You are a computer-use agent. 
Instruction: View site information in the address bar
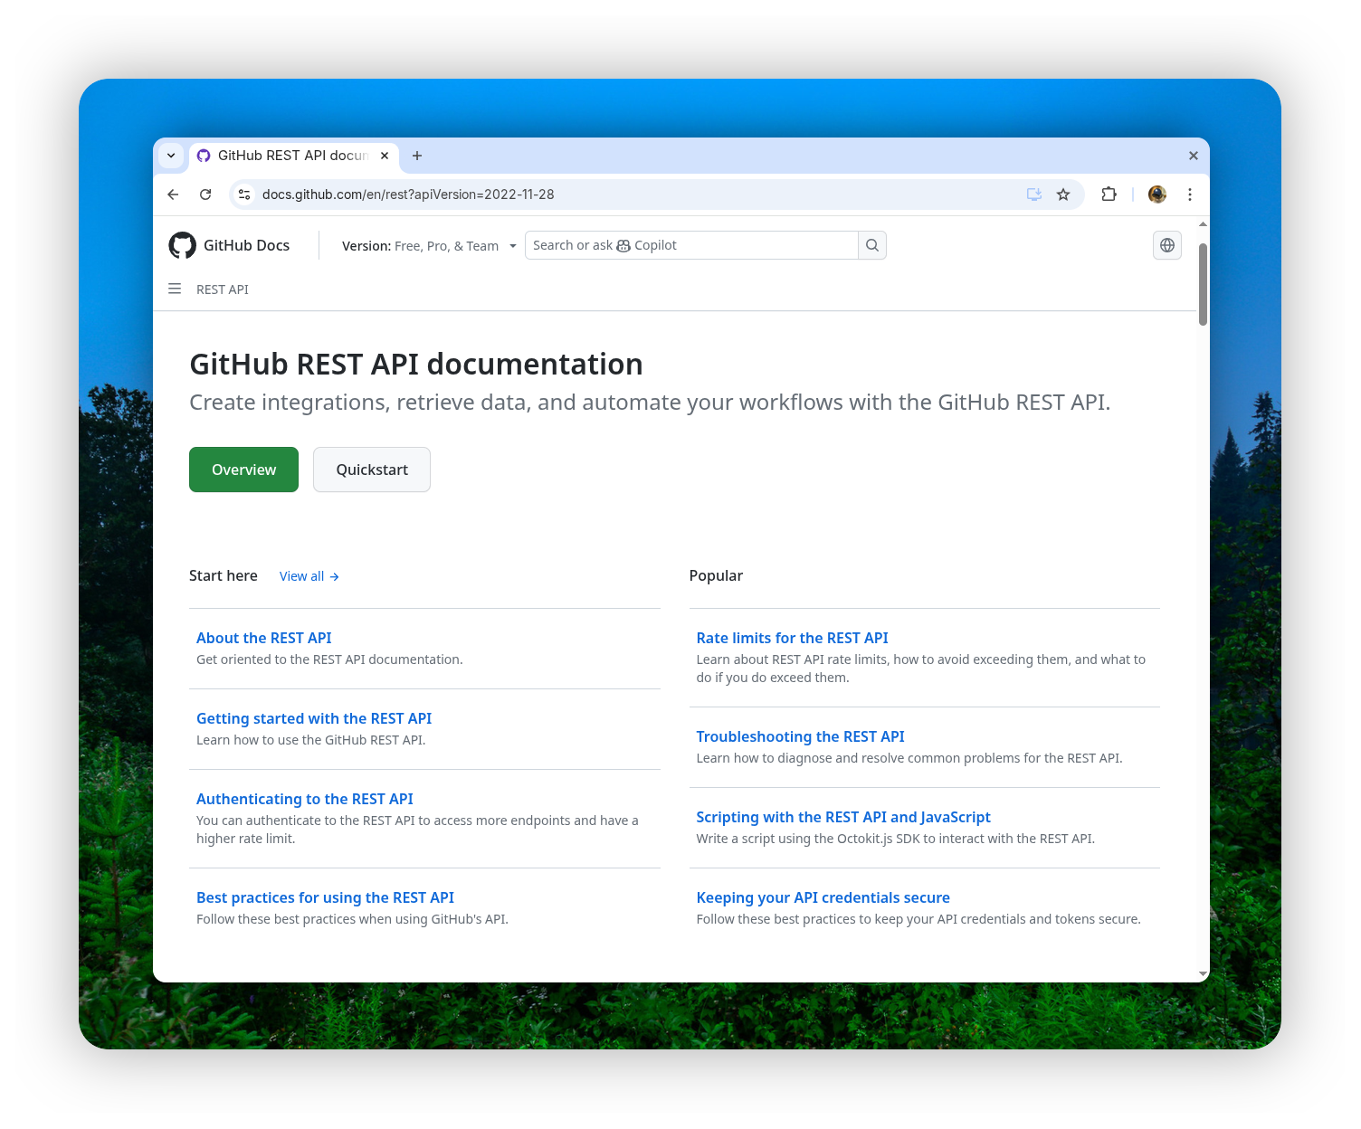pyautogui.click(x=244, y=194)
